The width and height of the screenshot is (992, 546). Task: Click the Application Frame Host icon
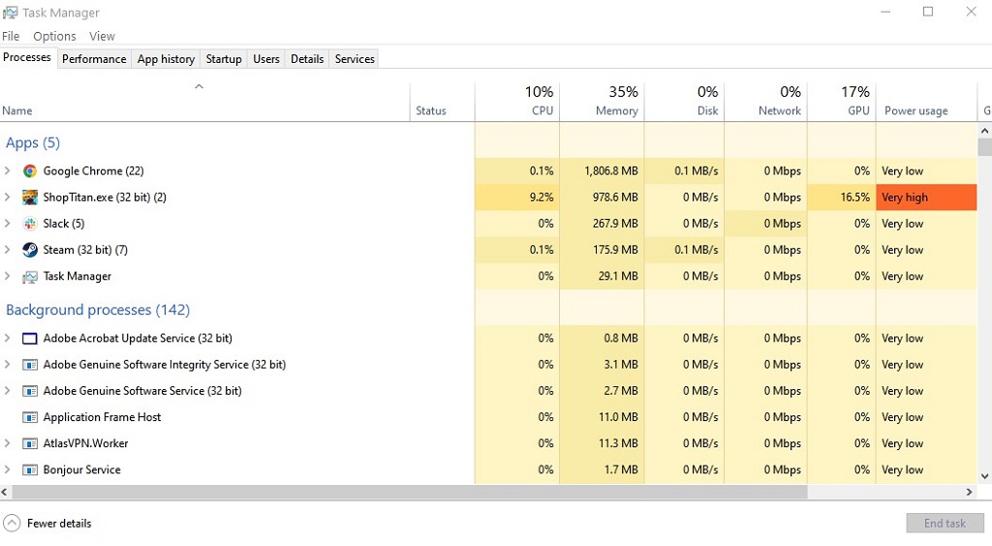(30, 417)
